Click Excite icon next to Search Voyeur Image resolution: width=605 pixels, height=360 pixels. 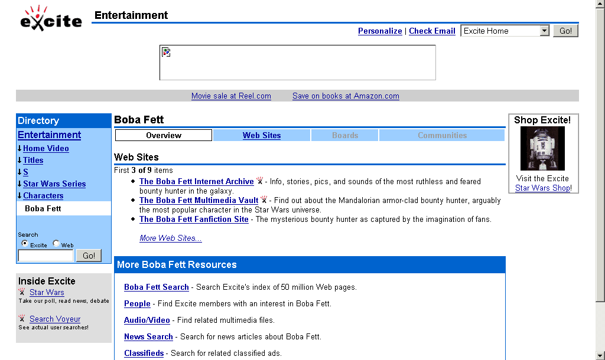(x=22, y=318)
